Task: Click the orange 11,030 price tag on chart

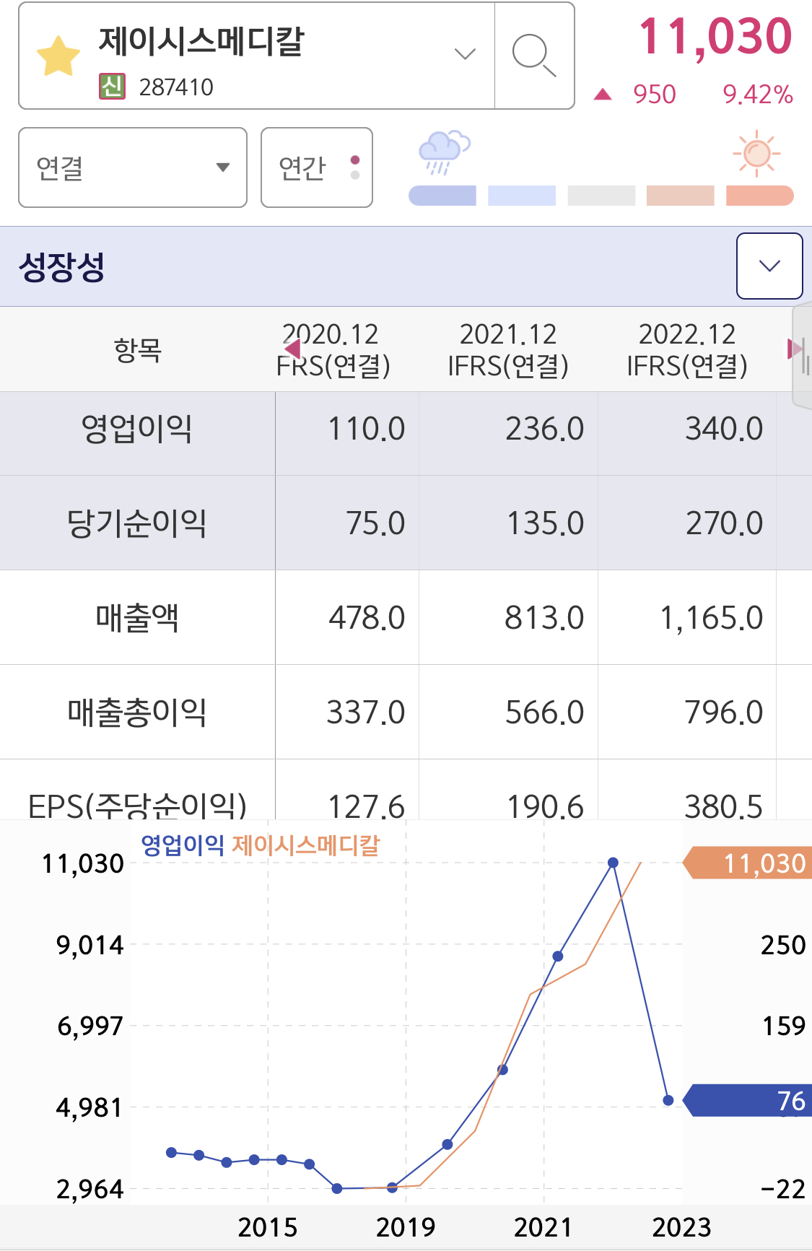Action: [x=747, y=863]
